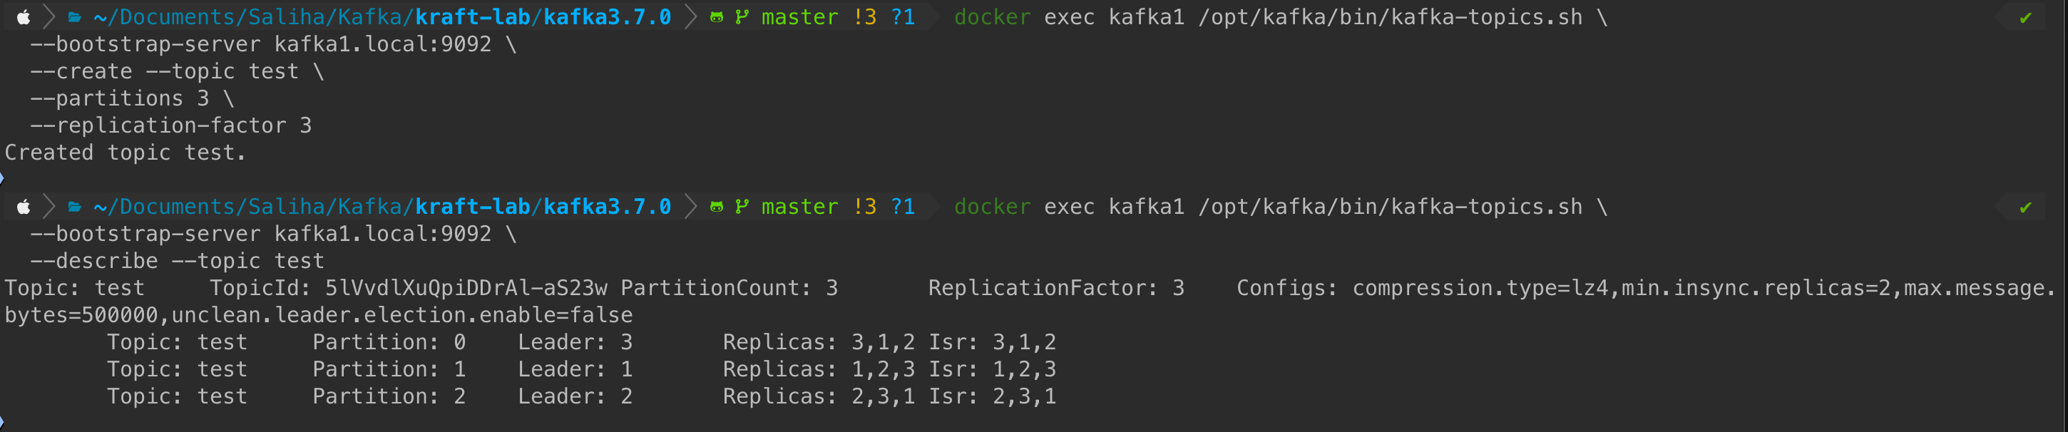Click the TopicId value 5lVvdlXuQpiDDrAl-aS23w
The height and width of the screenshot is (432, 2068).
(x=466, y=288)
